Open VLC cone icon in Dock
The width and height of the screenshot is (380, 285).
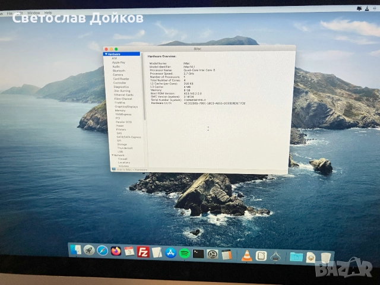pyautogui.click(x=247, y=256)
